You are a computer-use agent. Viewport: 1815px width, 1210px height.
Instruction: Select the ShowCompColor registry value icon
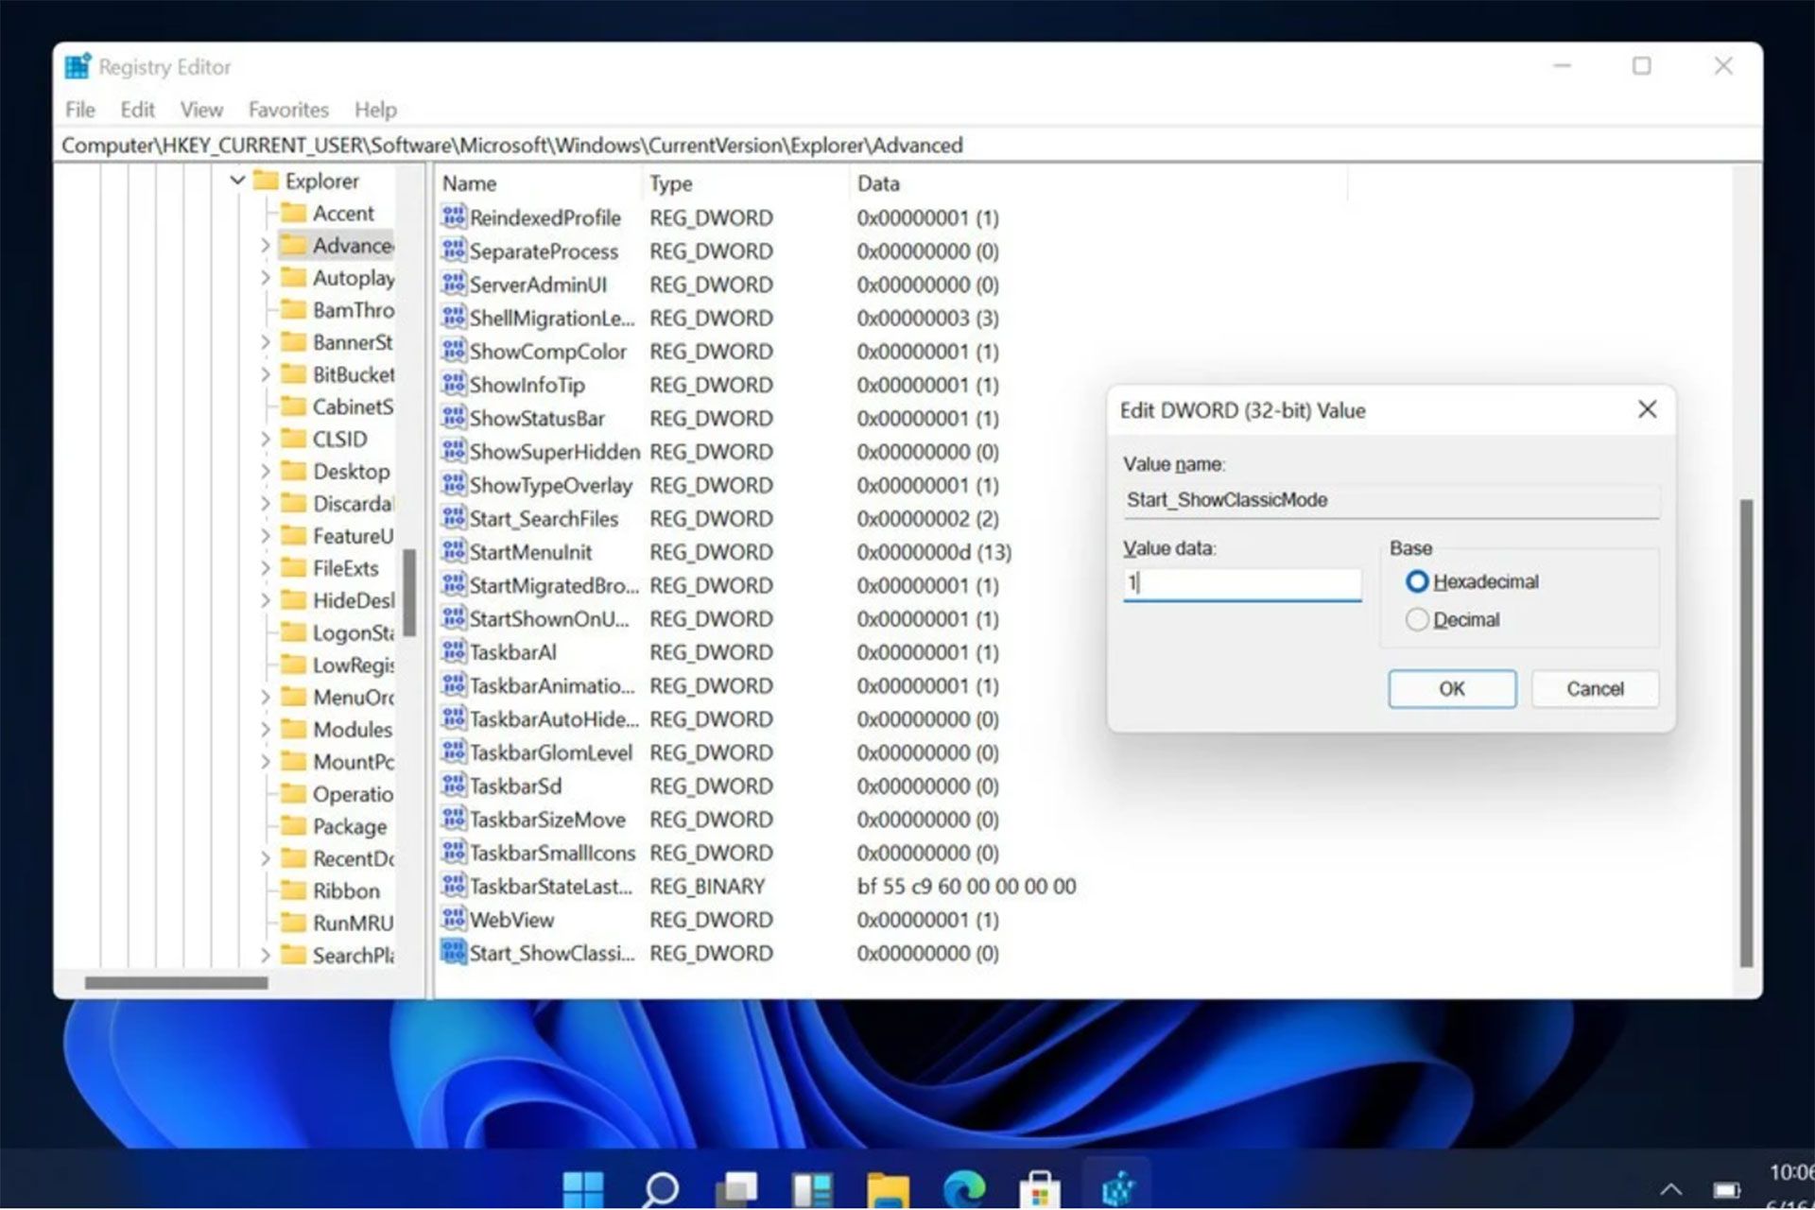[454, 351]
